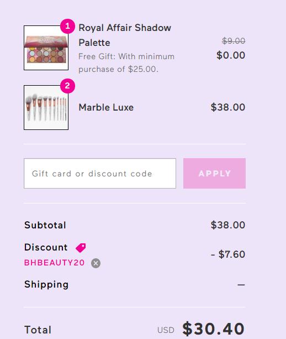
Task: Click the Marble Luxe $38.00 price
Action: (x=228, y=107)
